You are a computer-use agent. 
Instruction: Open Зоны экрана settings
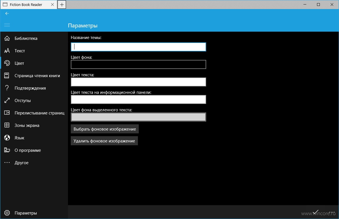(x=34, y=125)
